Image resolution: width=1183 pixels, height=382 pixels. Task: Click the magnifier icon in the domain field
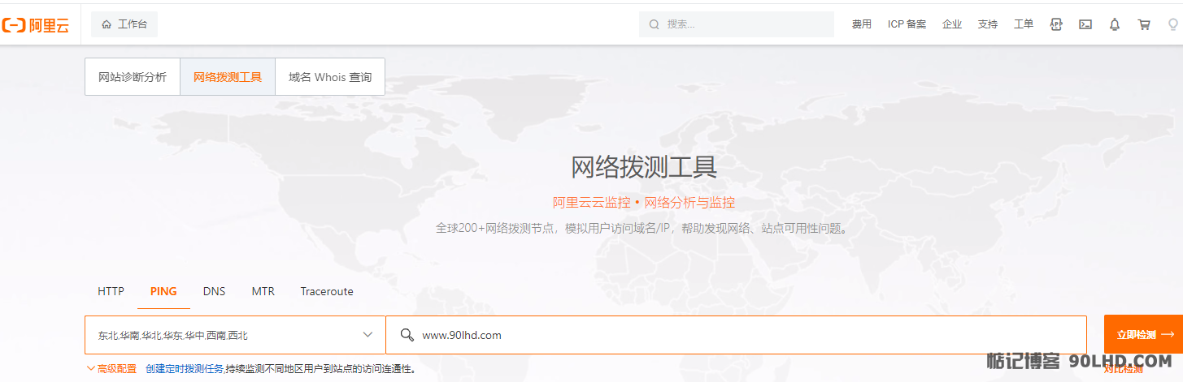point(407,335)
